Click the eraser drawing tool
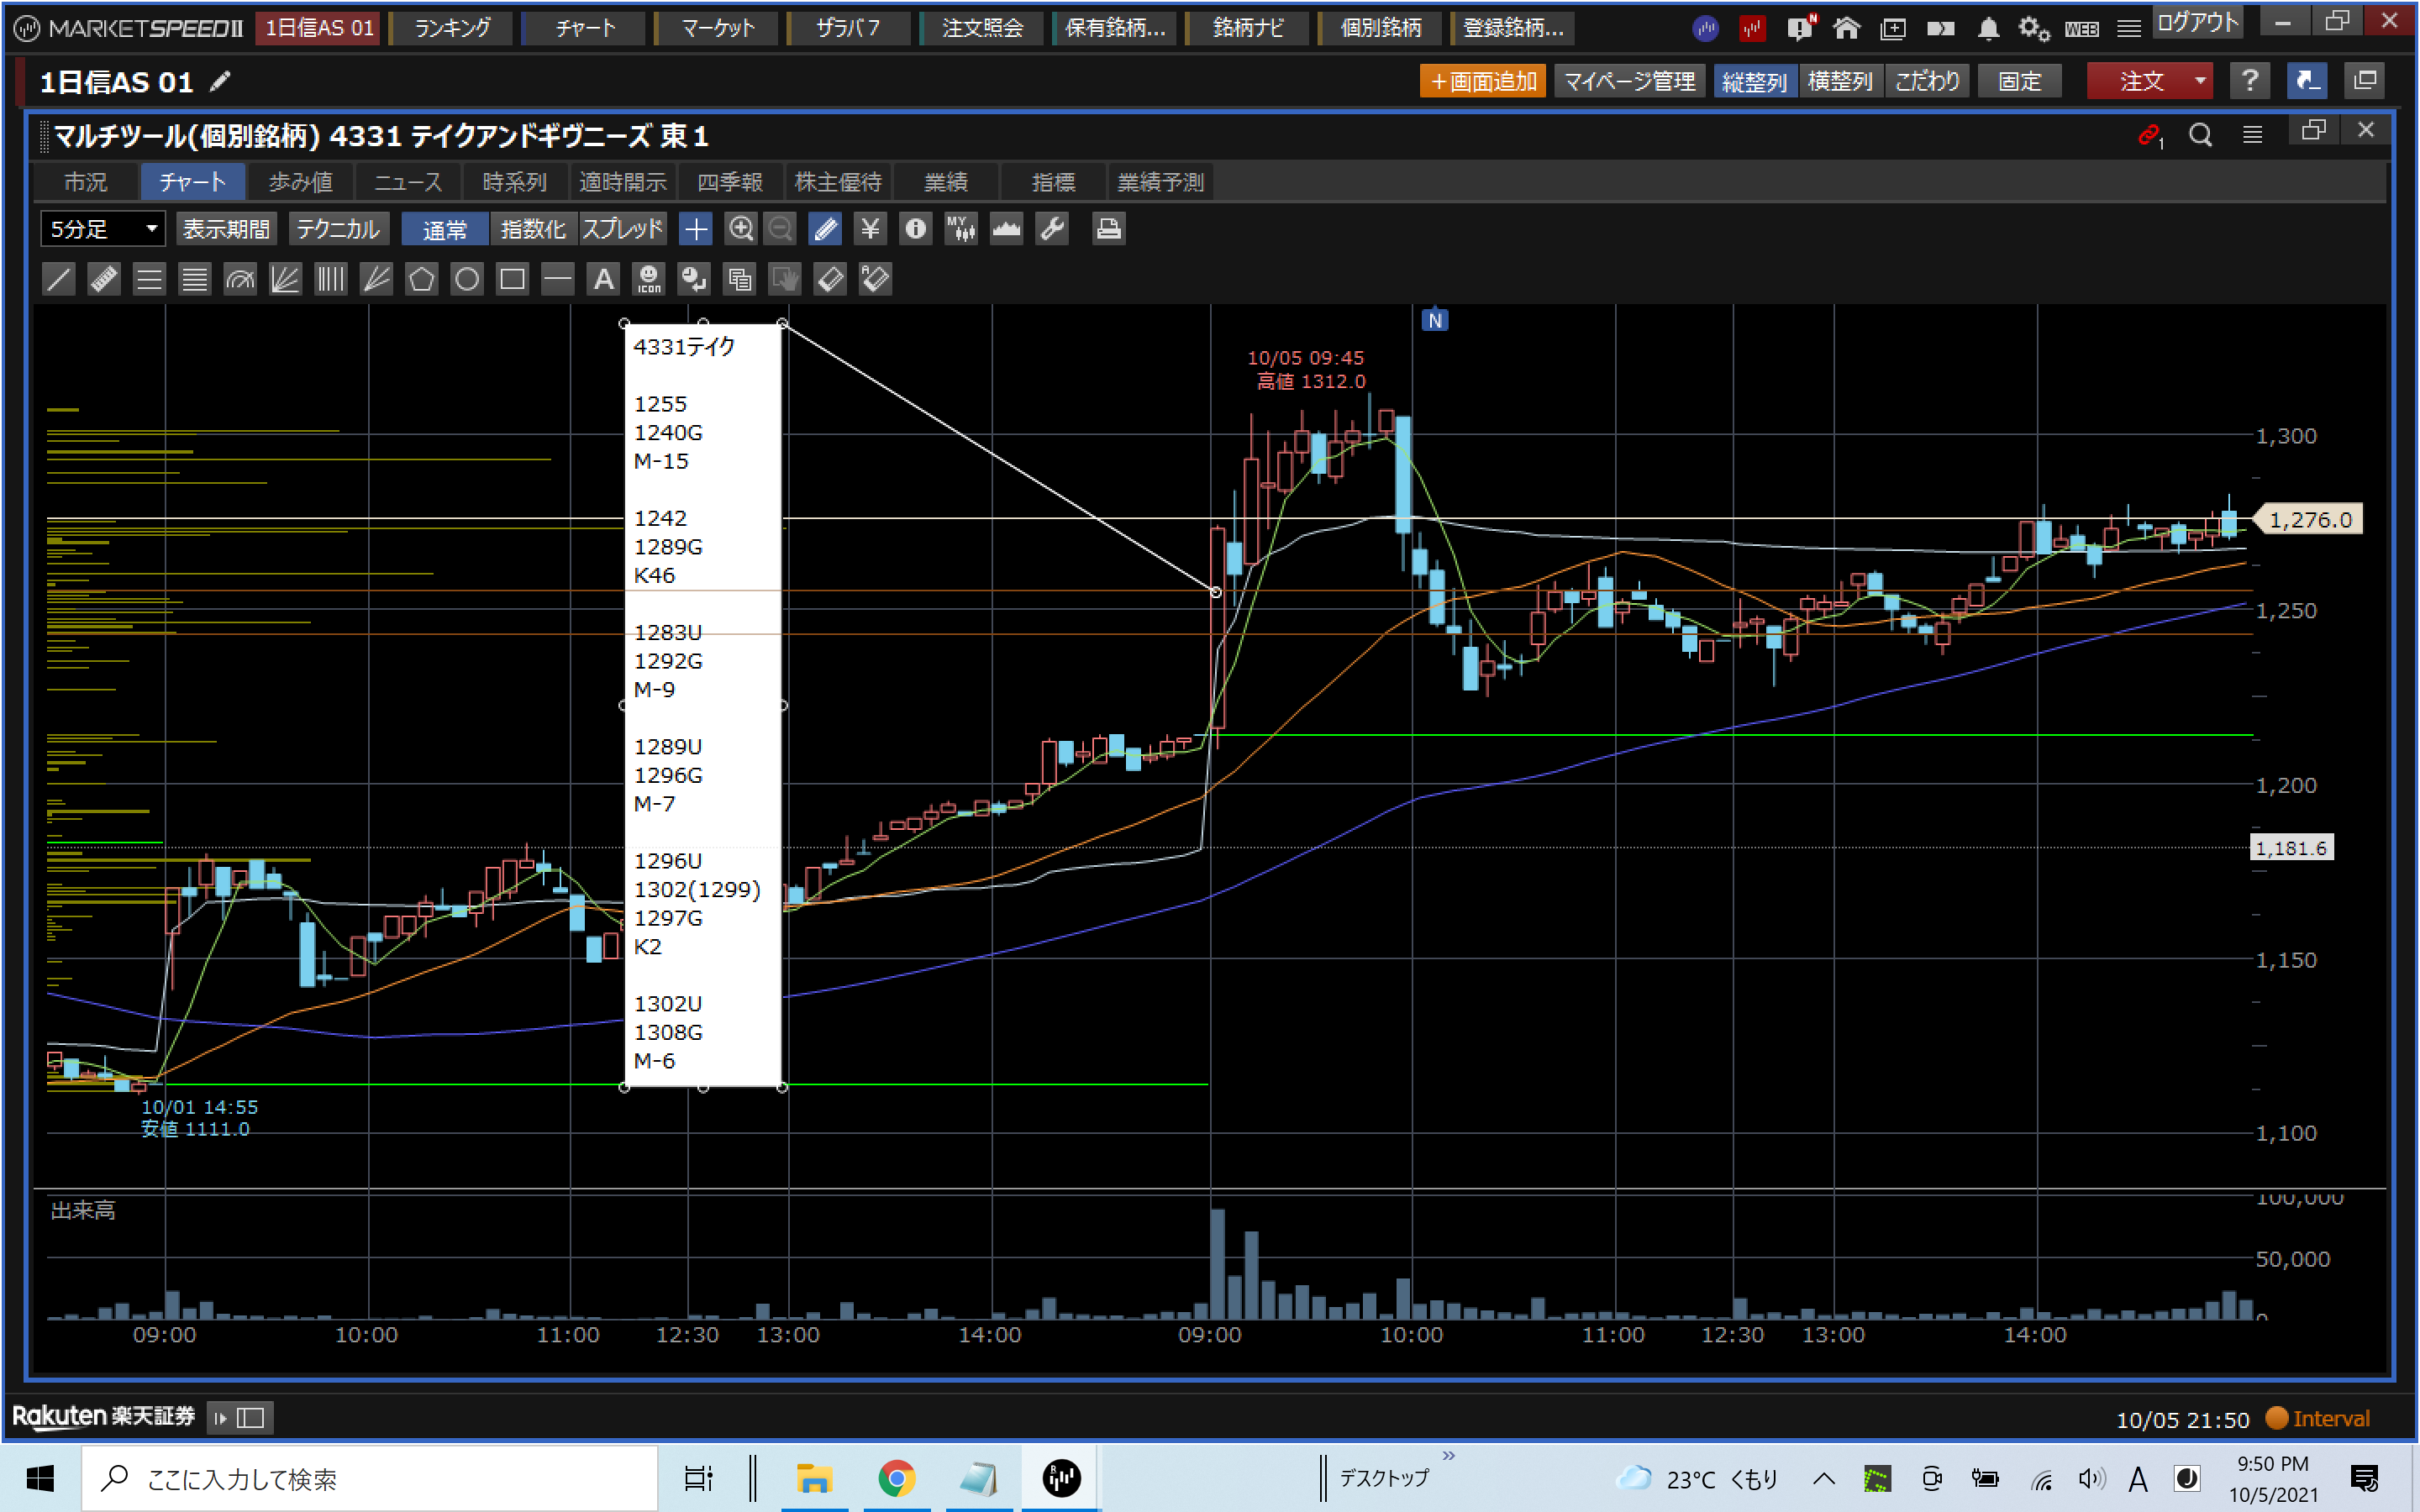2420x1512 pixels. (x=830, y=279)
